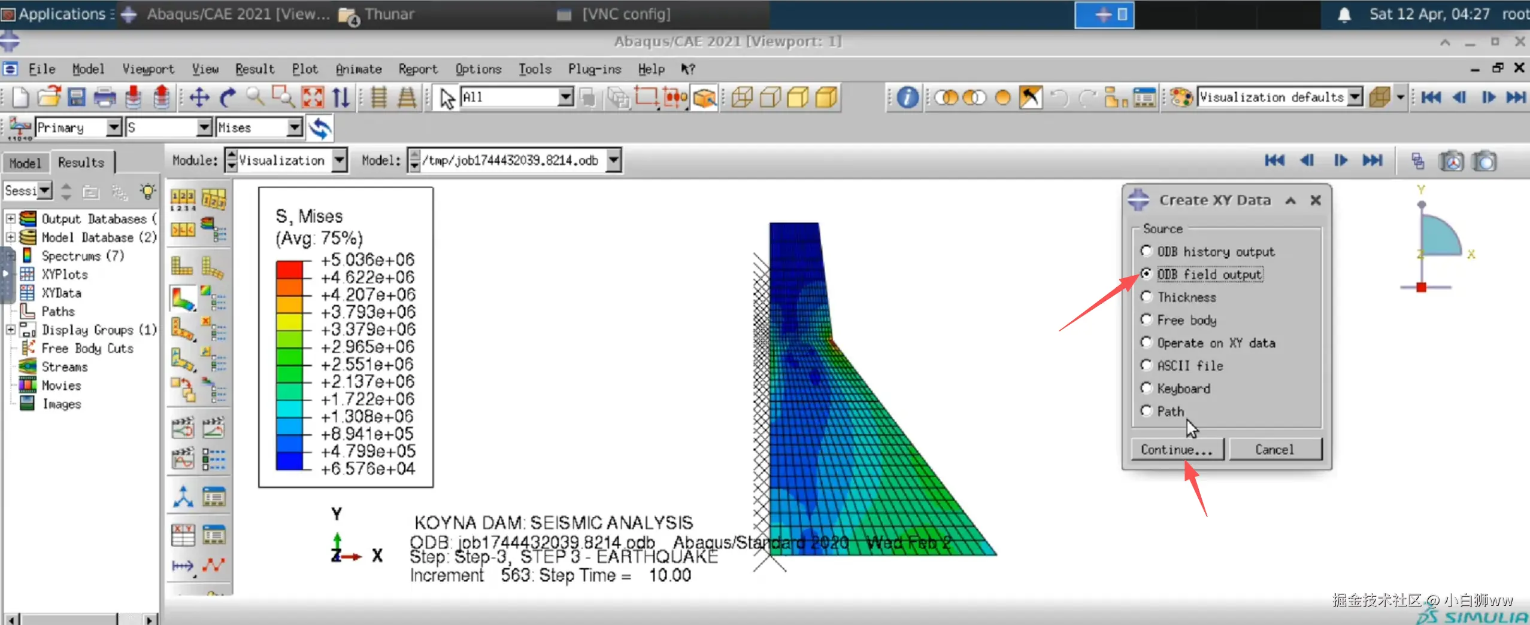The image size is (1530, 625).
Task: Select ODB history output radio button
Action: point(1146,251)
